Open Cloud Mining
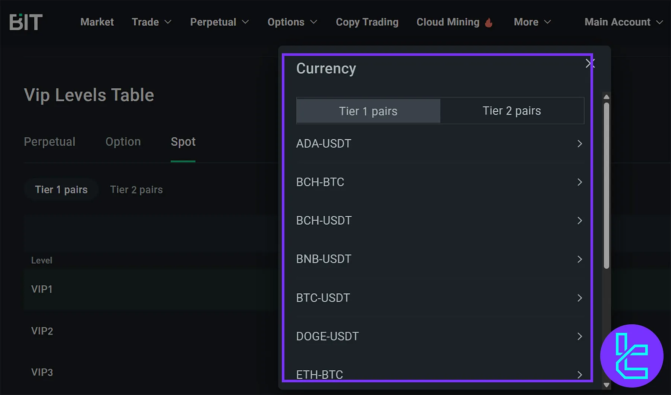Viewport: 671px width, 395px height. click(448, 22)
